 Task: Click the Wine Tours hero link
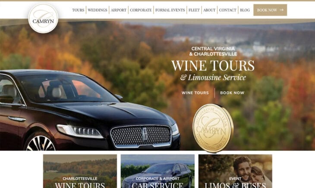coord(195,93)
